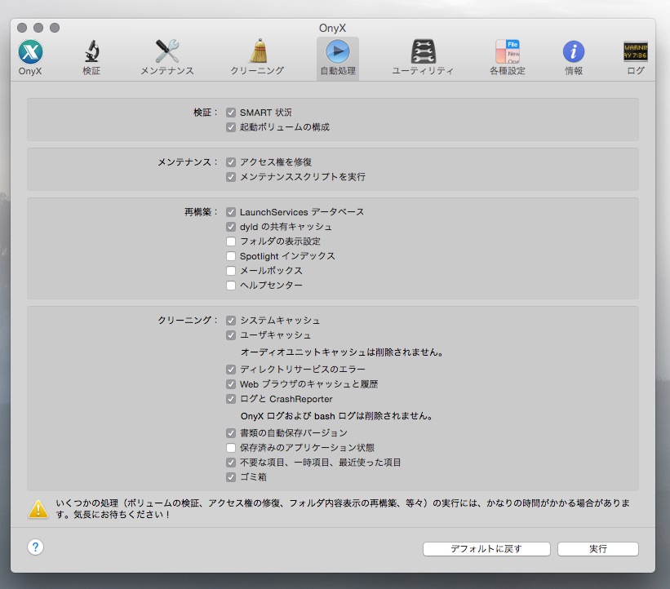Click the help question mark button
Viewport: 670px width, 589px height.
click(x=35, y=547)
